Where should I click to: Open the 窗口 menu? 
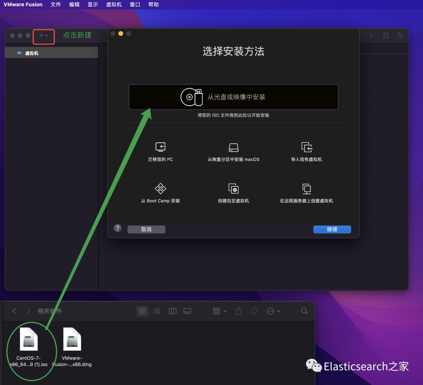pos(135,5)
